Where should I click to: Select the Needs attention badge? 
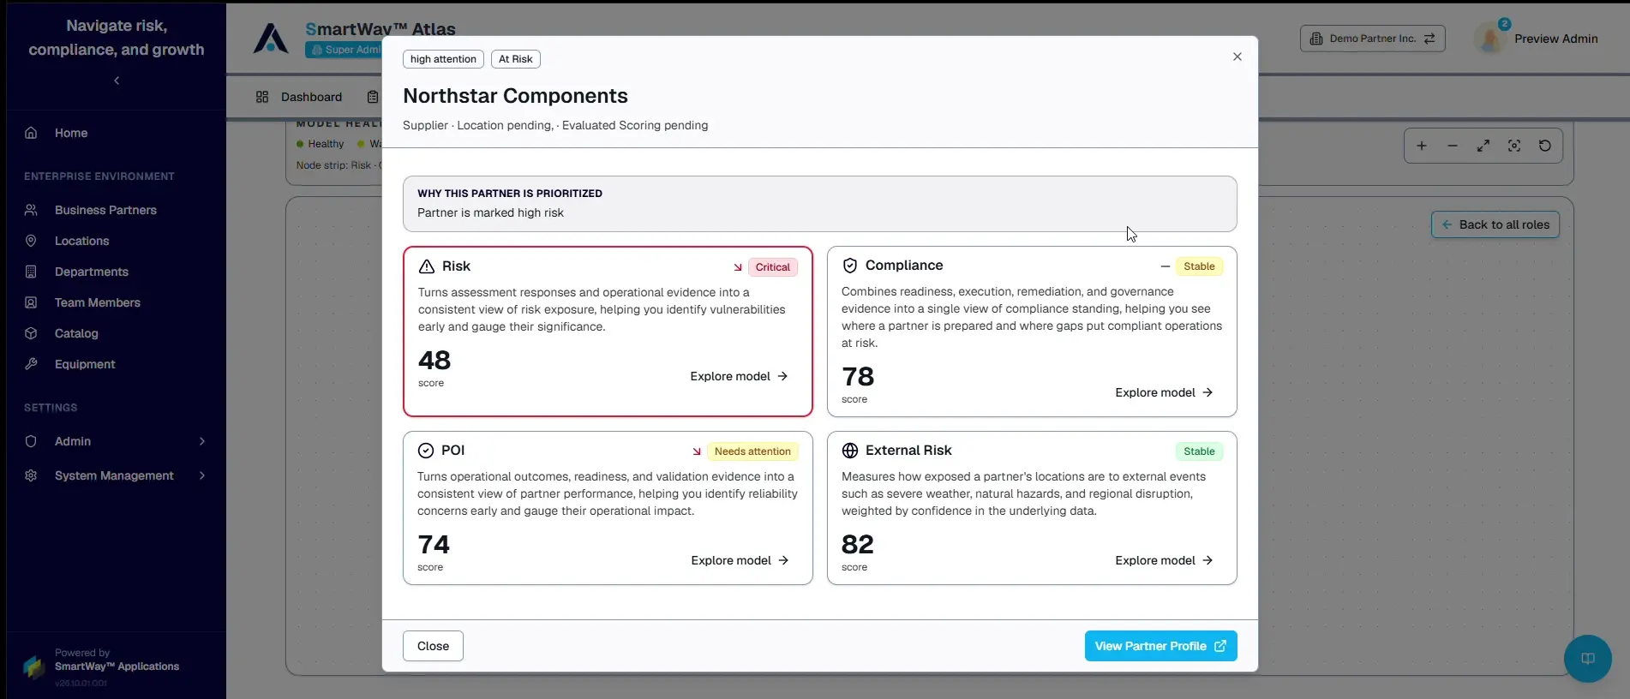[x=752, y=451]
